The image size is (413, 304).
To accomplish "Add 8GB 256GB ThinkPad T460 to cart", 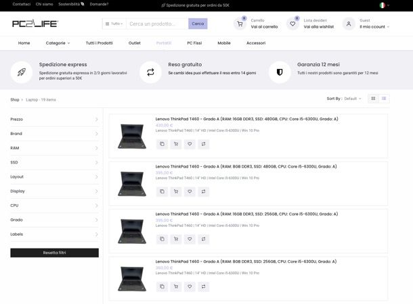I will click(x=176, y=286).
